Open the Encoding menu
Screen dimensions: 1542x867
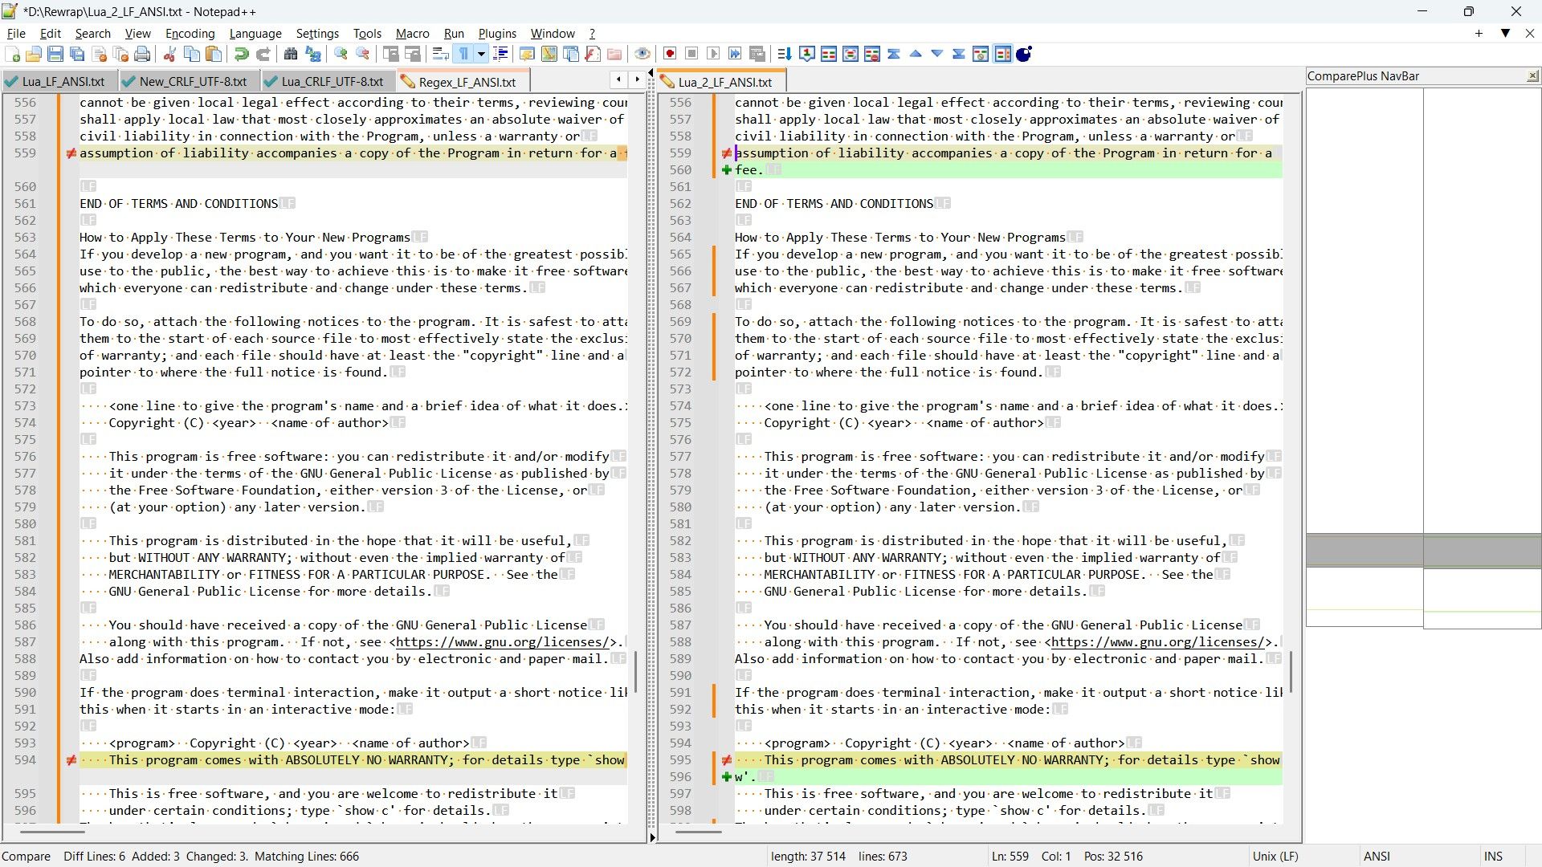(190, 33)
